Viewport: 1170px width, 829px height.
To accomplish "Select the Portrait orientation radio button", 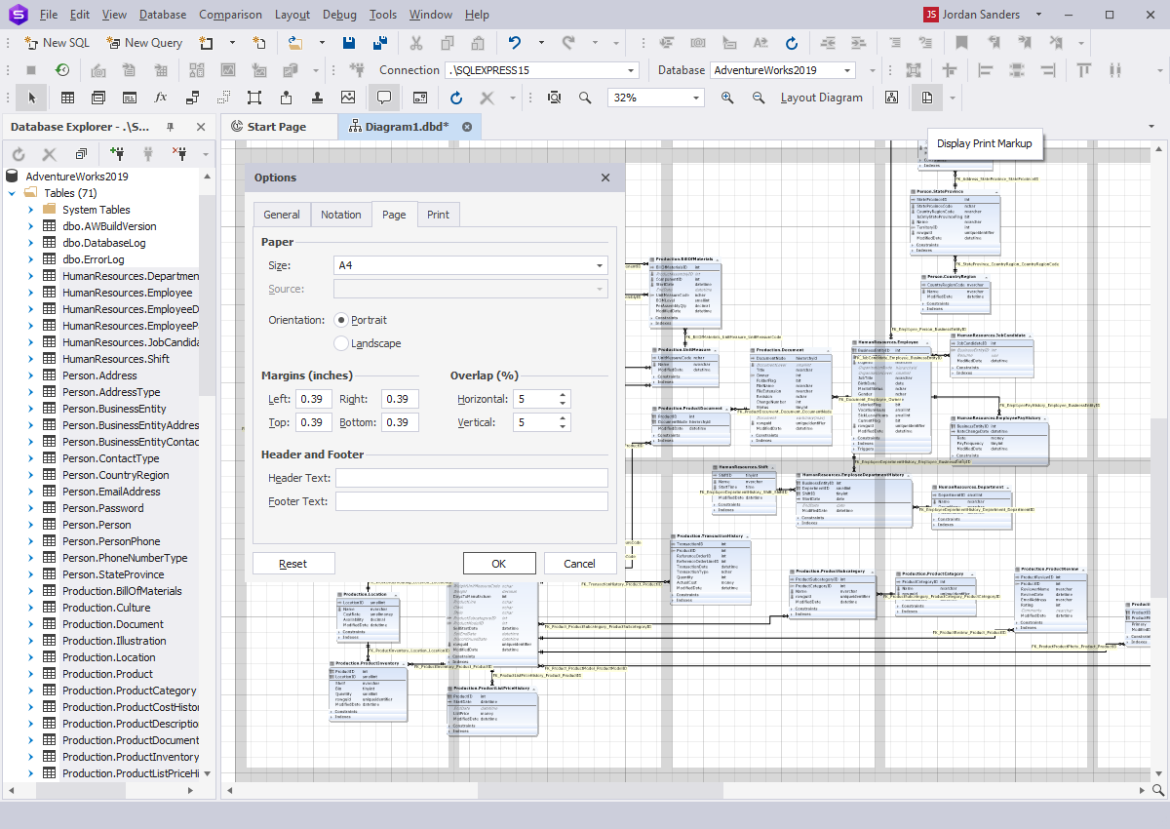I will [x=341, y=320].
